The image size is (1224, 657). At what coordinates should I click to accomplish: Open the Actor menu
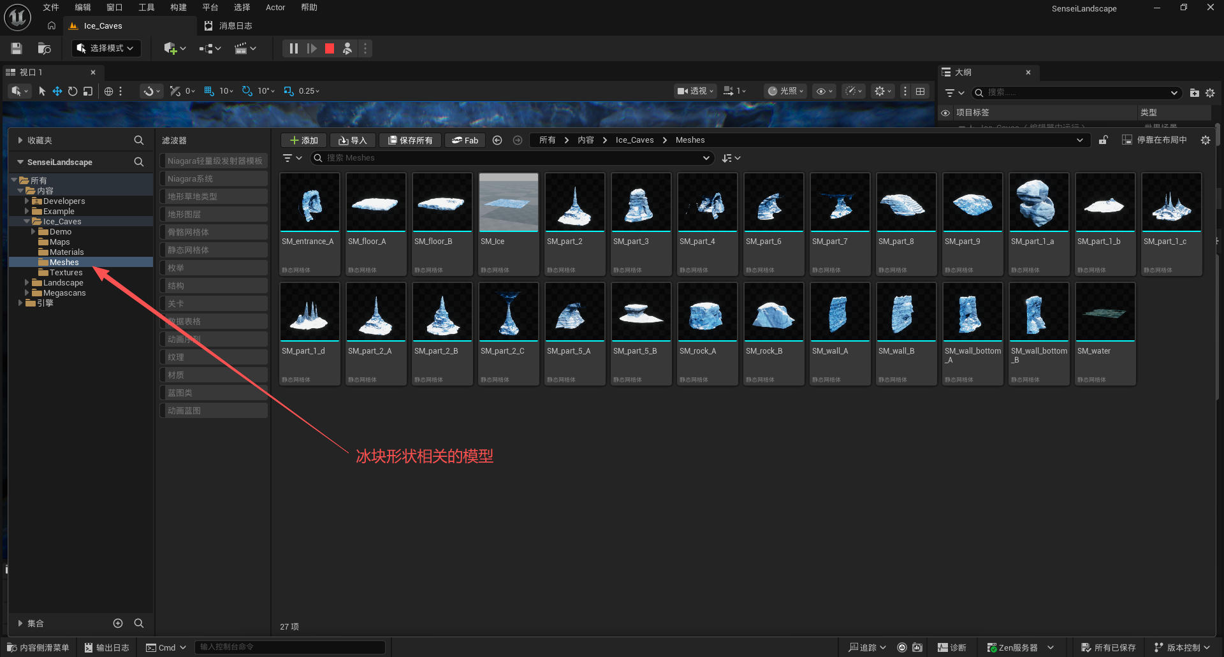(x=275, y=8)
